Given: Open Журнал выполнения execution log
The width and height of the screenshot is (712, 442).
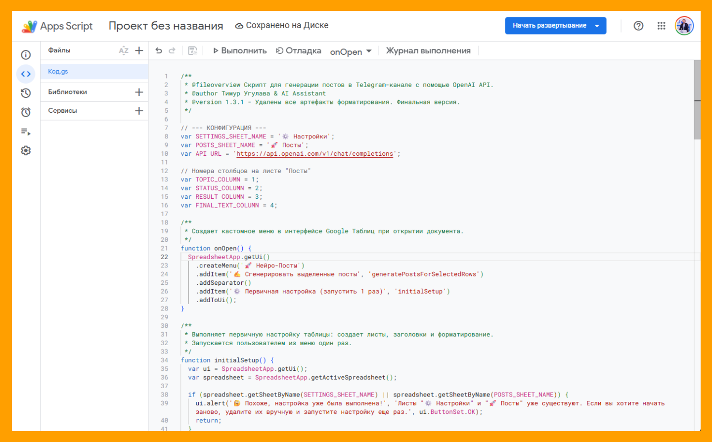Looking at the screenshot, I should click(x=428, y=50).
